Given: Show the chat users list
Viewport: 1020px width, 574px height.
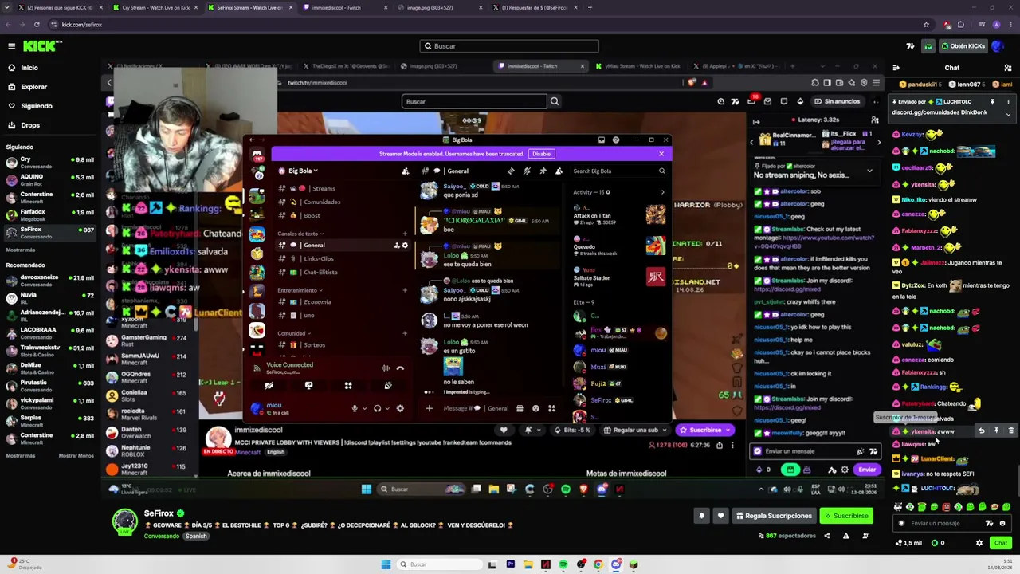Looking at the screenshot, I should point(1008,68).
